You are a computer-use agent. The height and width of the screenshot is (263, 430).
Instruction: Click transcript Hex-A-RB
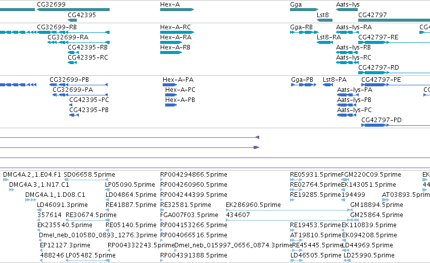tap(175, 47)
